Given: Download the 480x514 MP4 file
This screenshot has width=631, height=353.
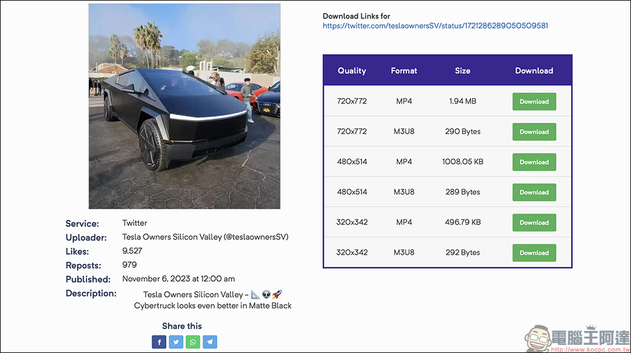Looking at the screenshot, I should click(534, 162).
